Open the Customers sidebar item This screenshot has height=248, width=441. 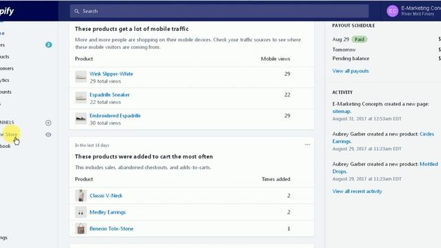[7, 68]
